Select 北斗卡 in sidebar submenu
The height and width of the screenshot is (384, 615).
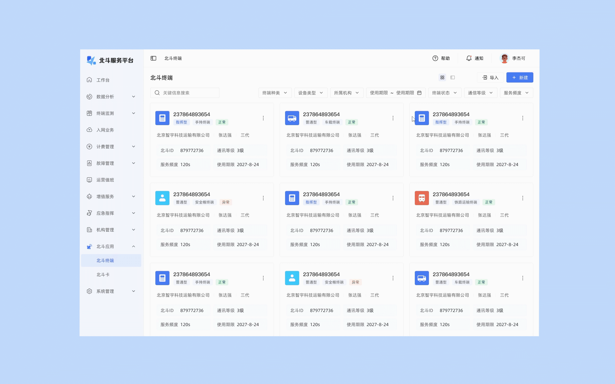point(103,275)
